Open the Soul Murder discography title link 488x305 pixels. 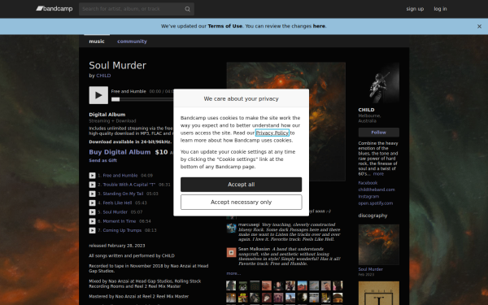(370, 269)
